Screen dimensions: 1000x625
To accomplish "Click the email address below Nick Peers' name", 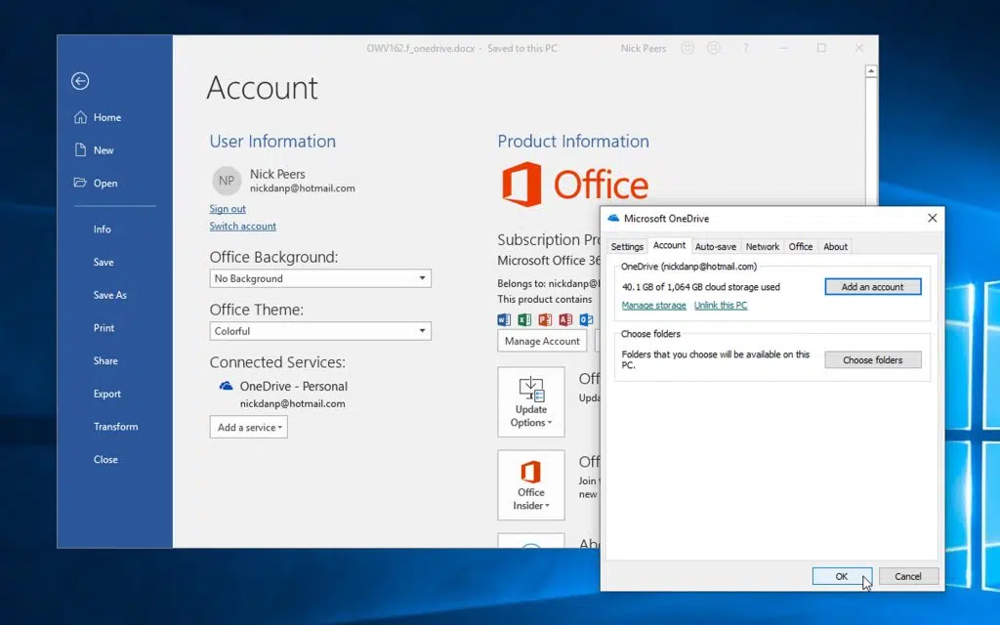I will [303, 188].
